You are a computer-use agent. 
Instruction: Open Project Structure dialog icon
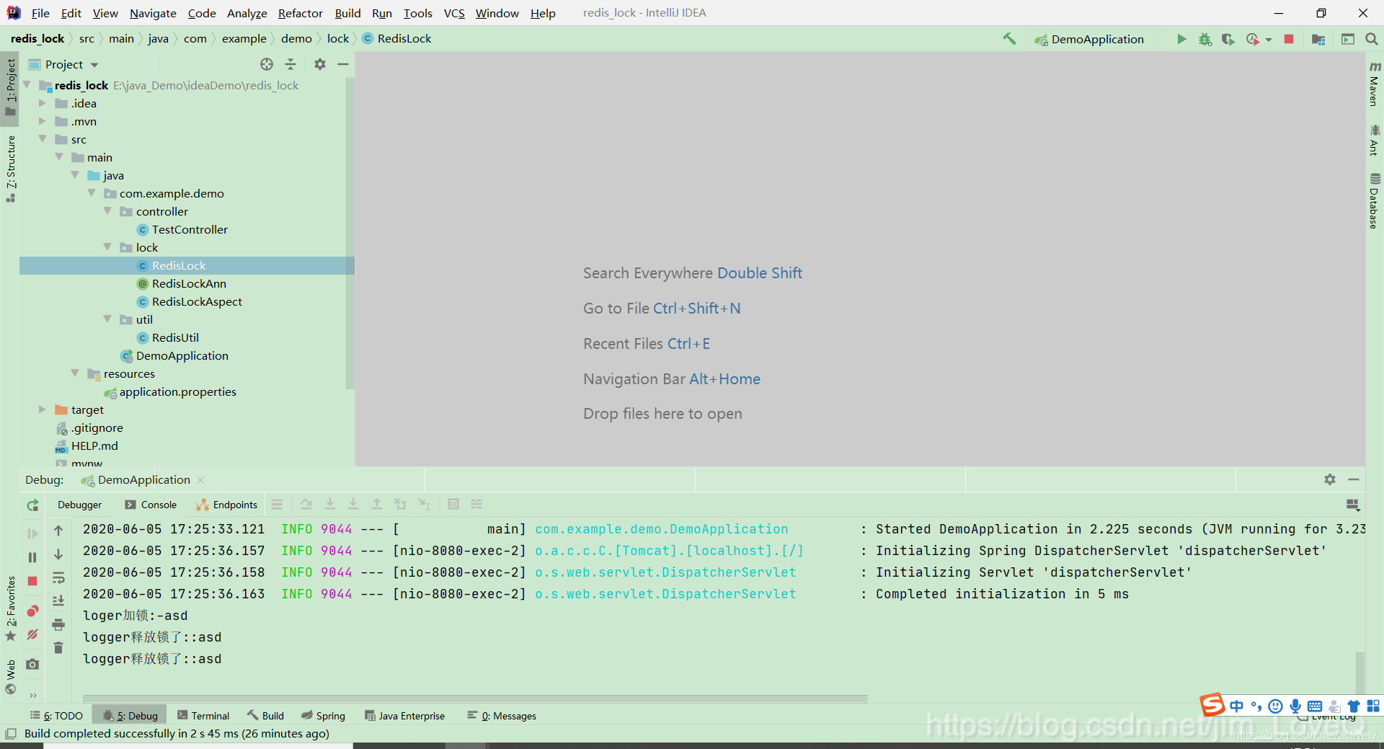[x=1318, y=39]
